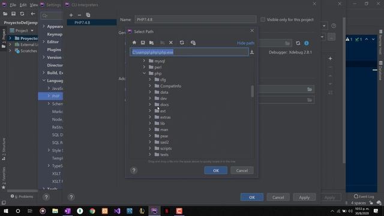The height and width of the screenshot is (216, 384).
Task: Select Plugins in Settings
Action: [54, 49]
